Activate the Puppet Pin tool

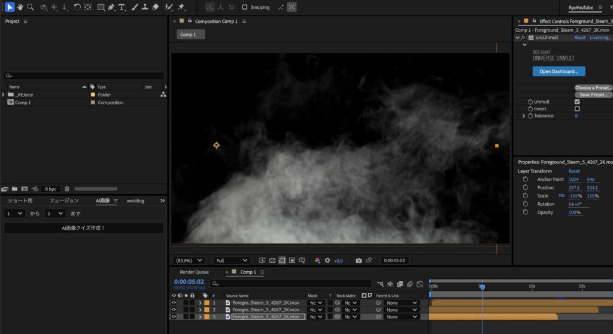[181, 7]
